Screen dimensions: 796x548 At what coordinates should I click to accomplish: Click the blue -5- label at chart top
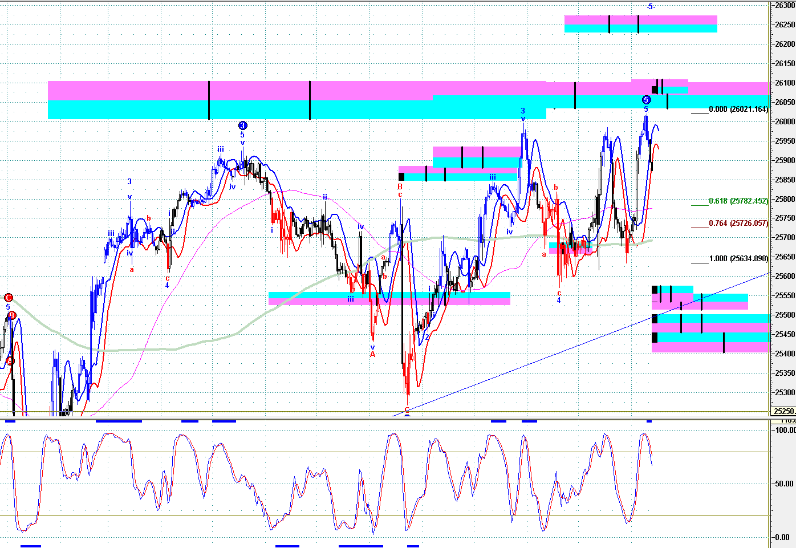(651, 6)
